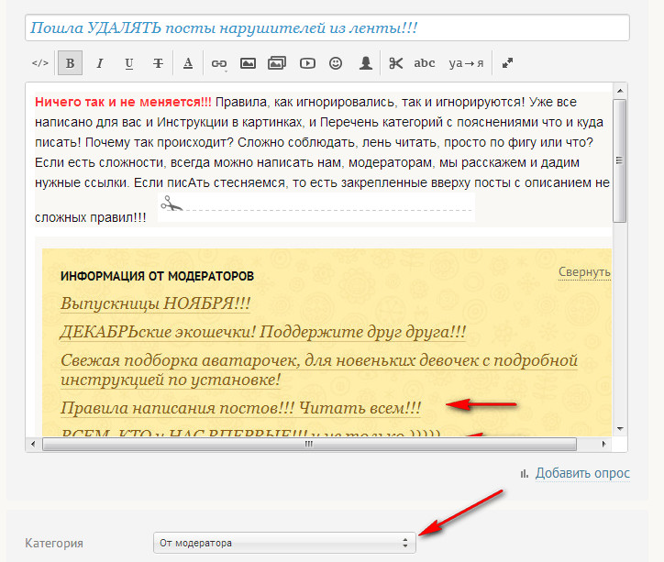Click the Категория label
This screenshot has width=664, height=562.
coord(54,543)
